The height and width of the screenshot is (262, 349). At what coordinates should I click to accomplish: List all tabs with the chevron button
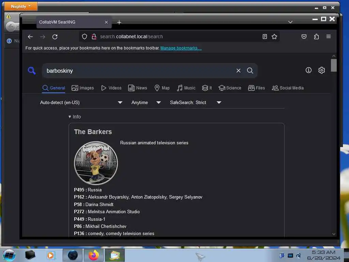coord(290,22)
